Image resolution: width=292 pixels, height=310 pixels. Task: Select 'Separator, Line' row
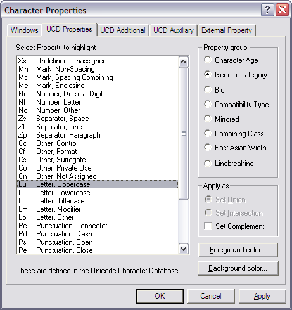[98, 127]
